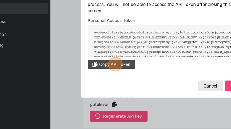Click the token line starting with mIwZjdmZTc3
Screen dimensions: 231x129
(x=163, y=42)
